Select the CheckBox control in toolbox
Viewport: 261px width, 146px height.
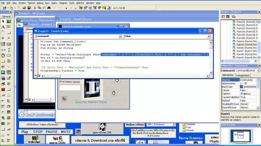(3, 38)
